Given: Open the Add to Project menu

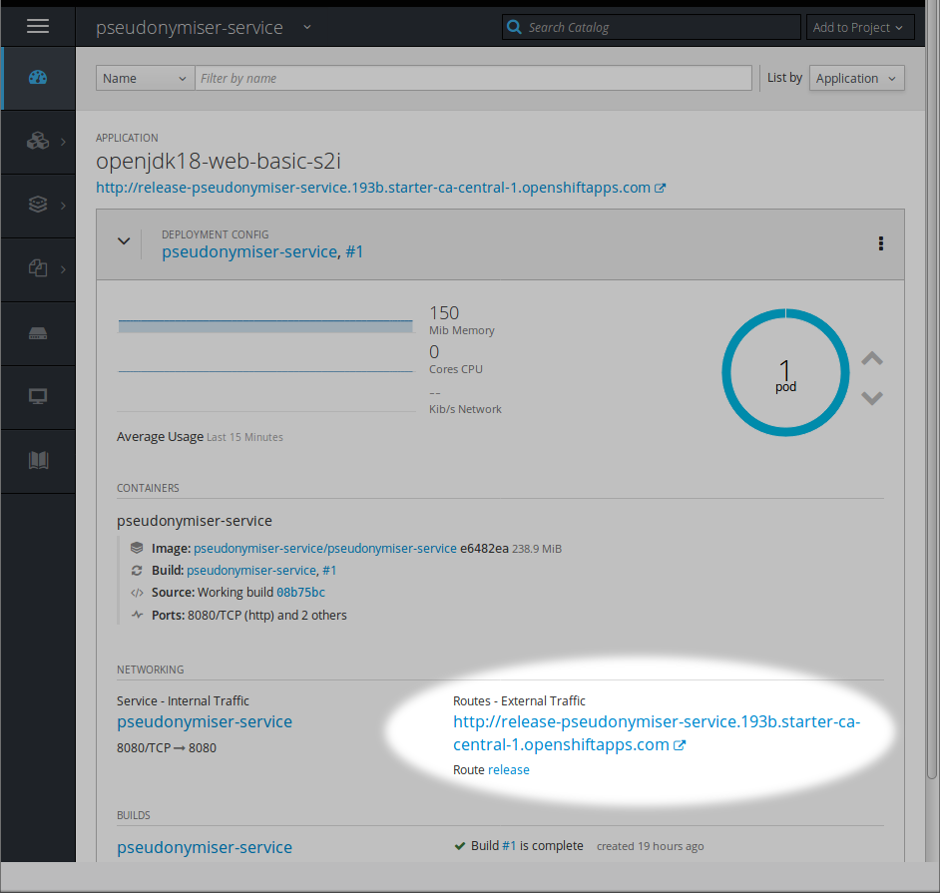Looking at the screenshot, I should [x=856, y=28].
